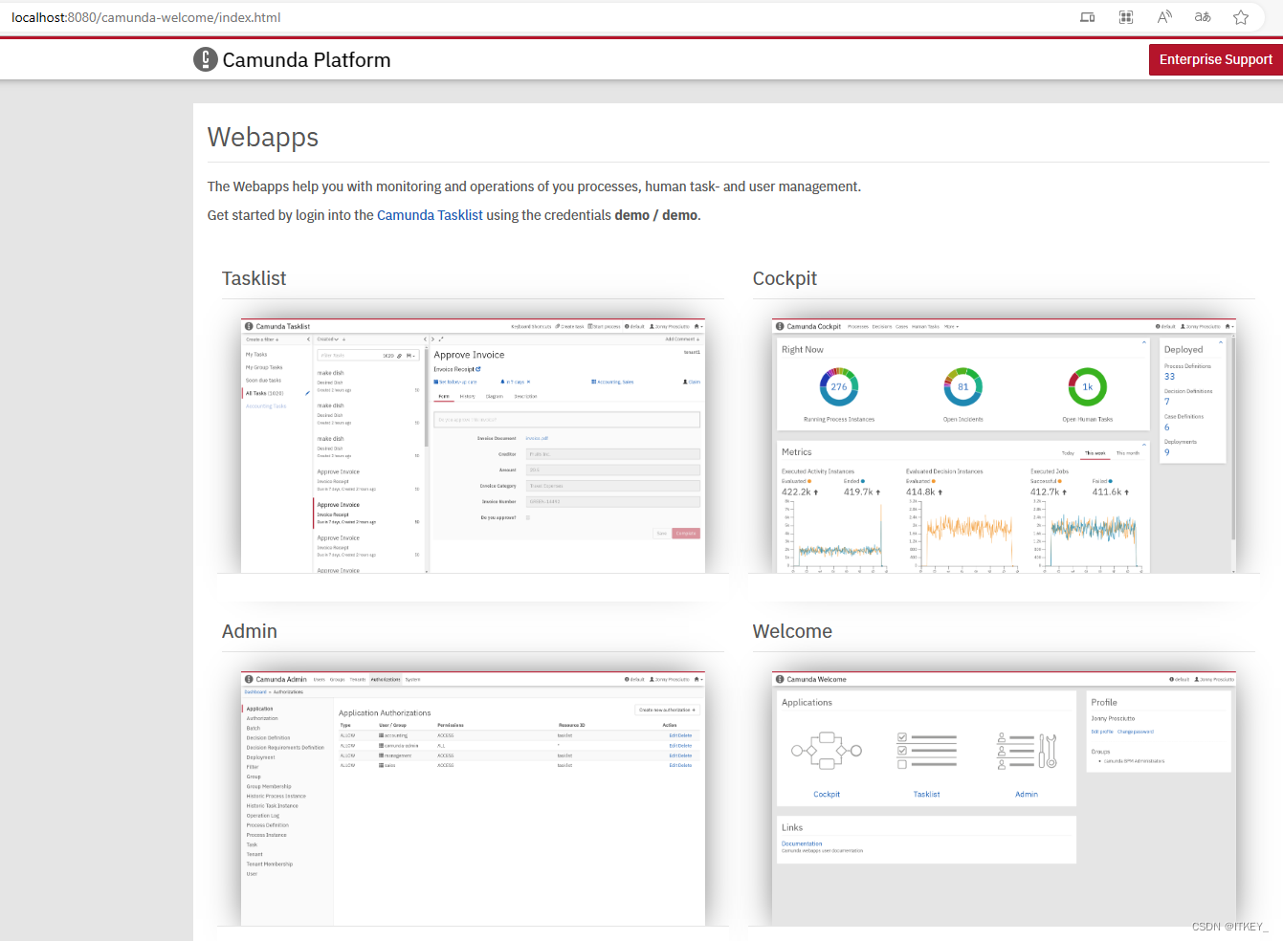Open the Tasklist screenshot thumbnail
This screenshot has height=941, width=1283.
click(473, 446)
